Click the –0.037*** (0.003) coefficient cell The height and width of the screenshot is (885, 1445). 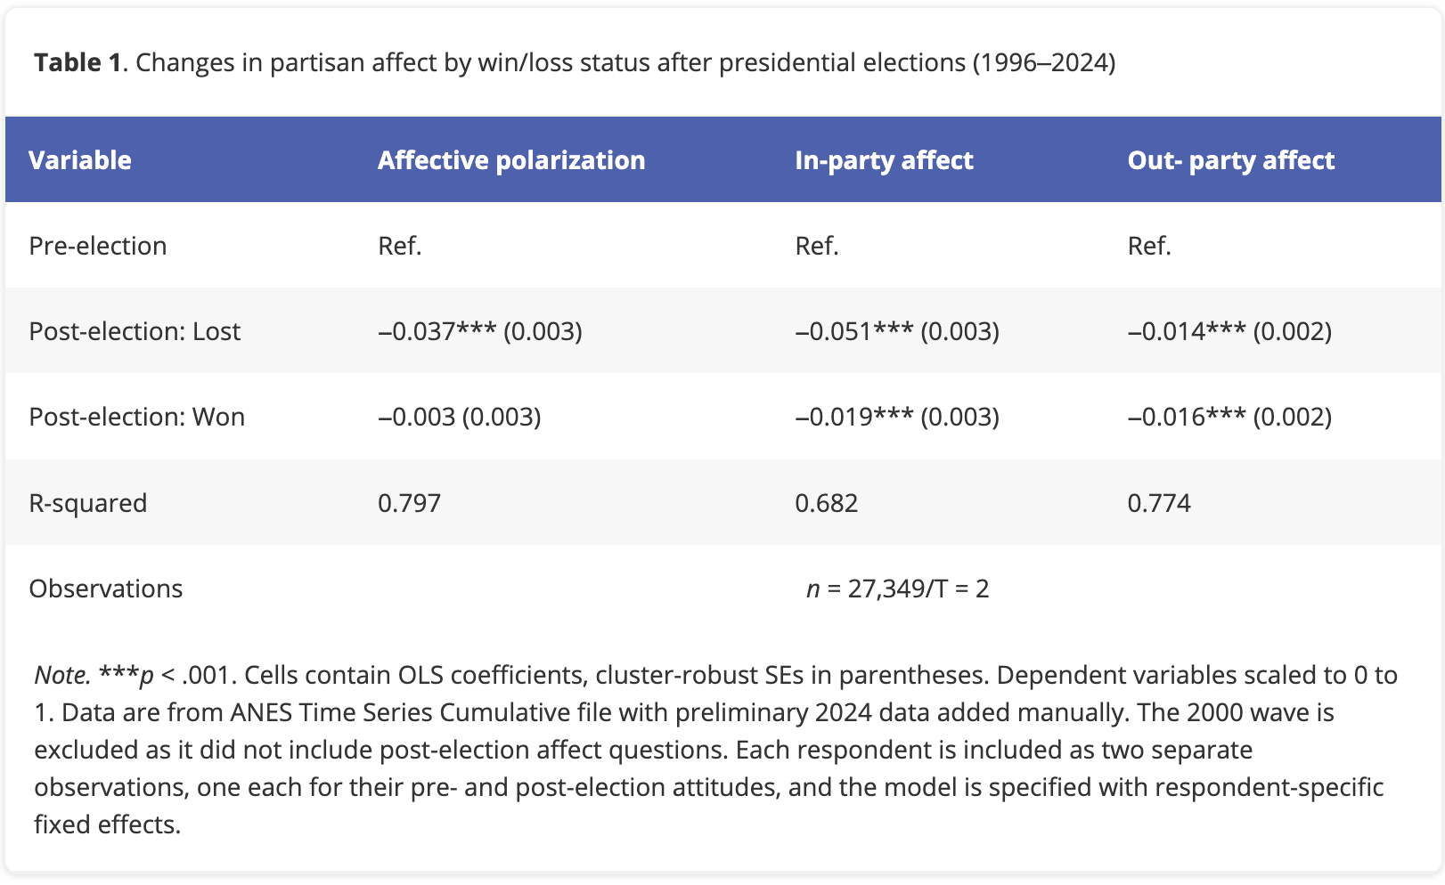click(480, 331)
